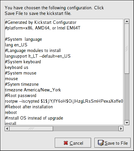Click the 'keyboard us' line
The width and height of the screenshot is (134, 151).
click(x=17, y=68)
